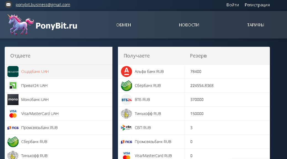Click Сбербанк logo in Отдаете list
Viewport: 287px width, 159px height.
13,142
